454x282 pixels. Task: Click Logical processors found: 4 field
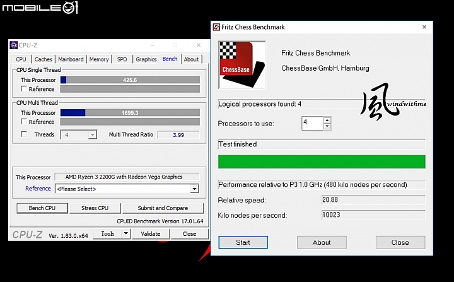(x=322, y=103)
